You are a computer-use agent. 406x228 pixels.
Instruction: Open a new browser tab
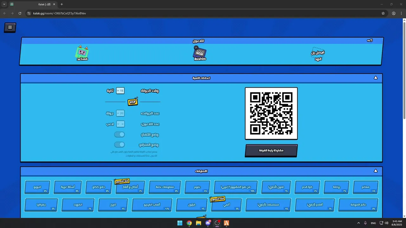62,4
